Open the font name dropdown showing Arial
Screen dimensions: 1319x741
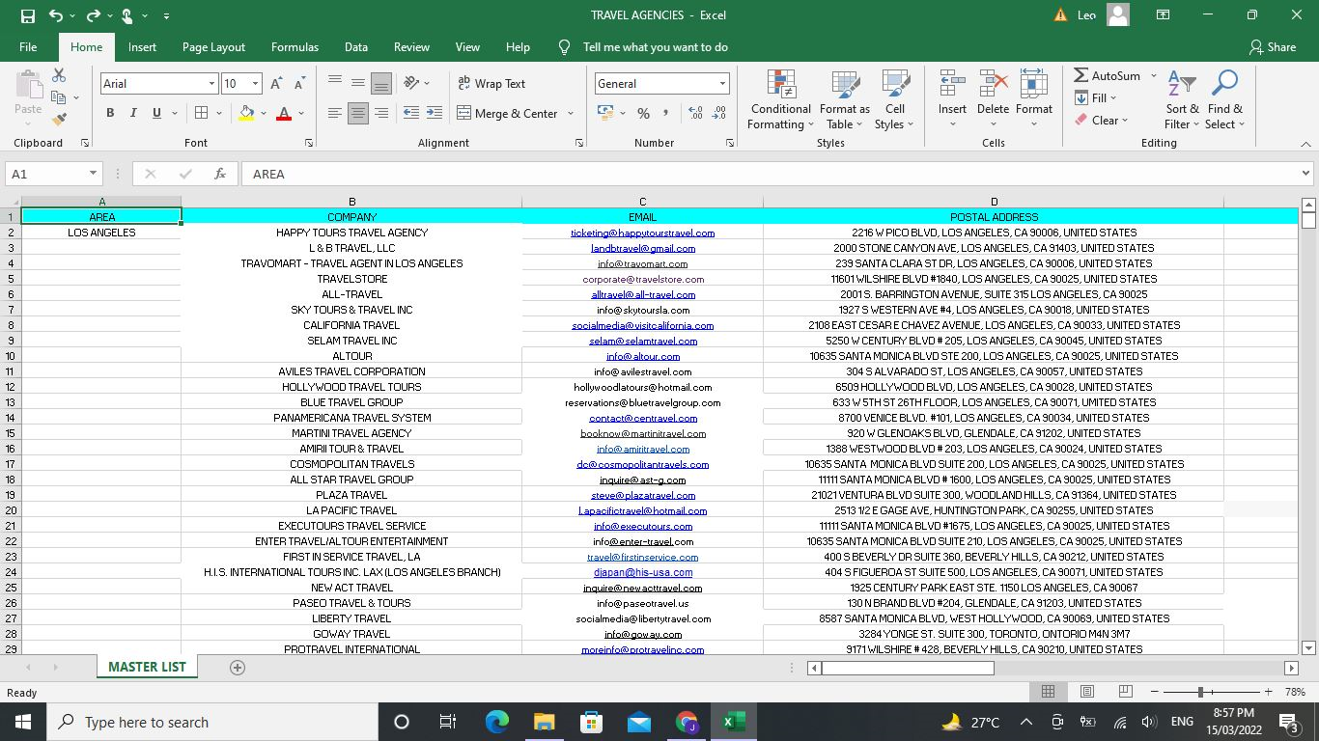coord(211,84)
